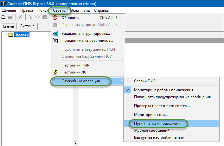Click the Copy toolbar icon

coord(37,17)
